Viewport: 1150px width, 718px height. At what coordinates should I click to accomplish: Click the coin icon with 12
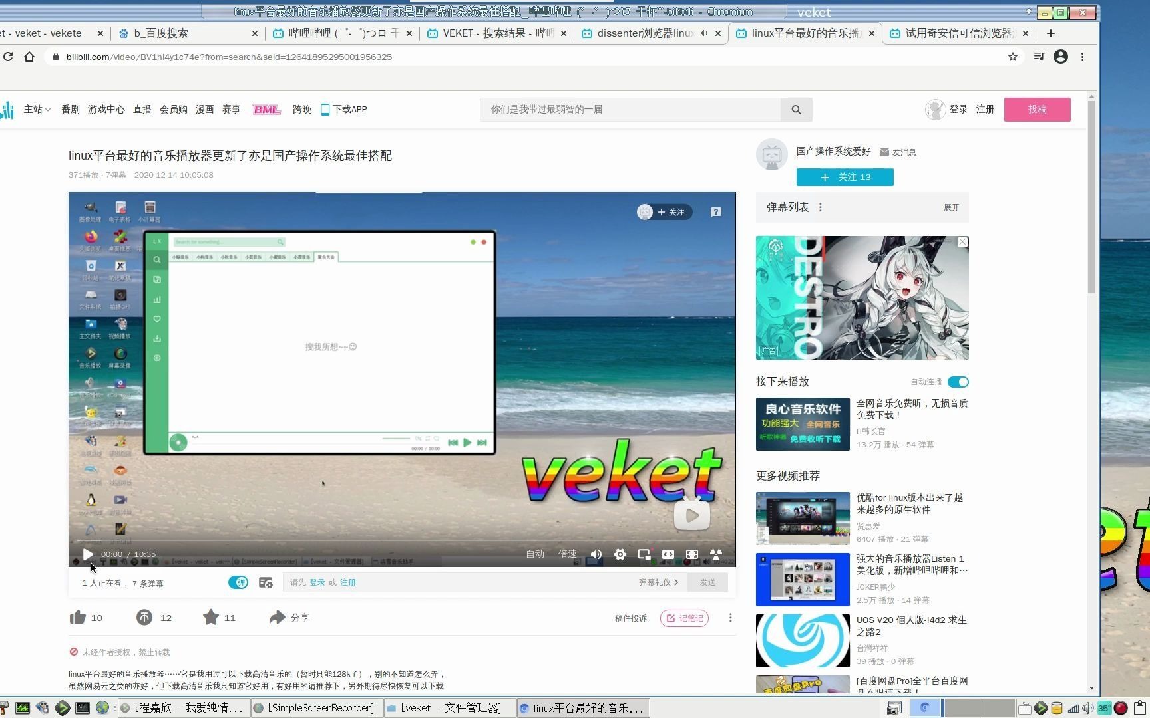[144, 617]
